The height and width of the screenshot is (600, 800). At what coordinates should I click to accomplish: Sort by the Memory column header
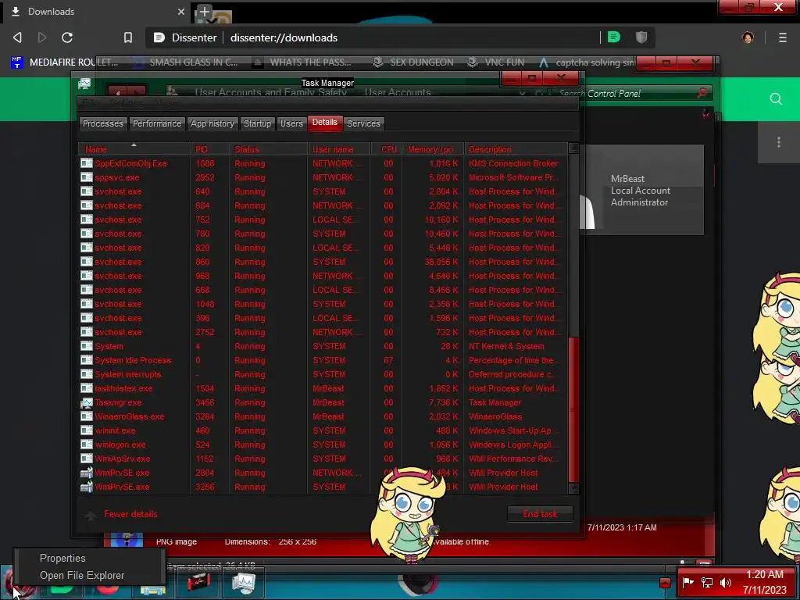pos(433,149)
